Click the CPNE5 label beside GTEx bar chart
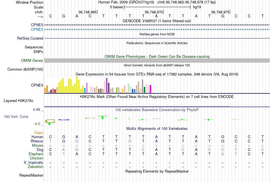Image resolution: width=270 pixels, height=182 pixels. click(x=37, y=85)
